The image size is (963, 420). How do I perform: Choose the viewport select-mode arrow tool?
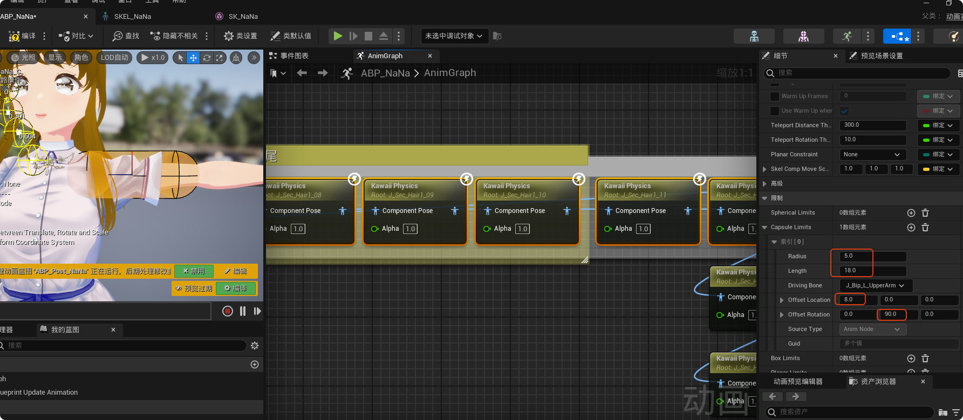[x=181, y=58]
